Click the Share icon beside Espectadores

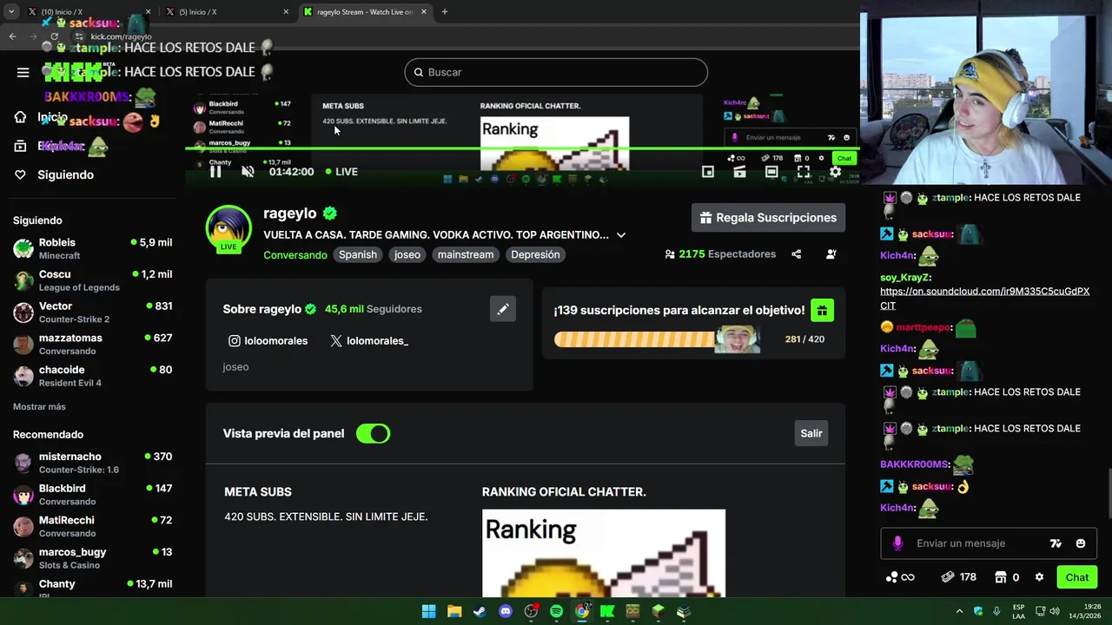coord(796,254)
